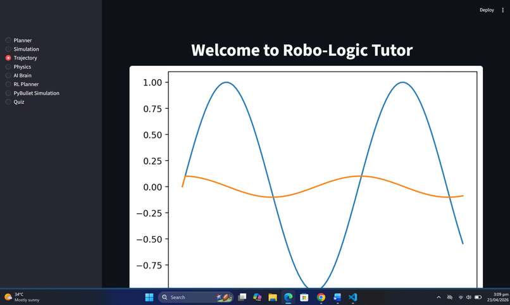The image size is (510, 305).
Task: Open Microsoft Store from the taskbar
Action: [x=304, y=297]
